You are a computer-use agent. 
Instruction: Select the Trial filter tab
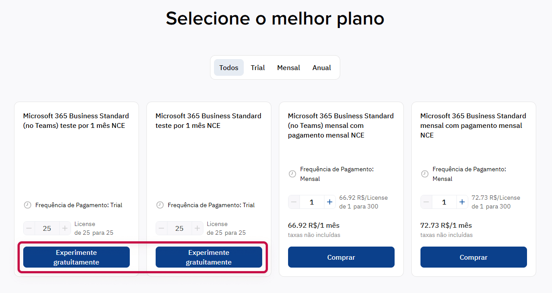[x=258, y=67]
